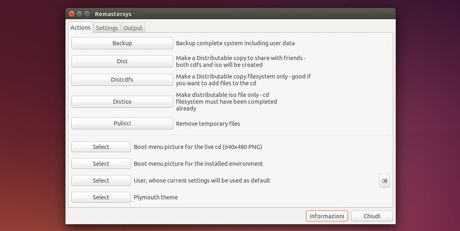The height and width of the screenshot is (231, 460).
Task: Click the 'Backup complete system' description text
Action: (x=235, y=43)
